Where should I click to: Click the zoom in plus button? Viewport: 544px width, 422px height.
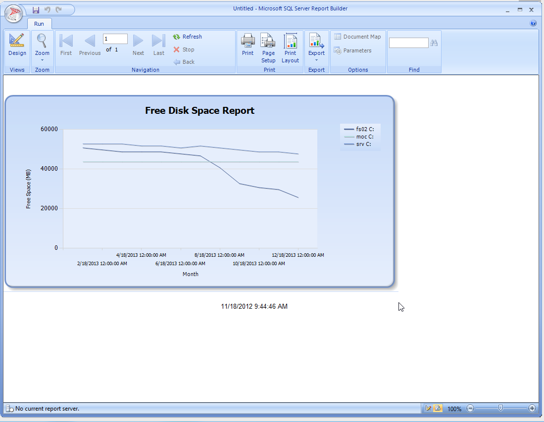tap(532, 409)
